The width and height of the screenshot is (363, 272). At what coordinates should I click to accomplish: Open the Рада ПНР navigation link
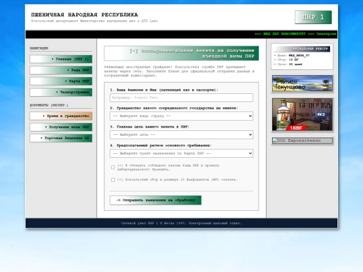coord(61,70)
